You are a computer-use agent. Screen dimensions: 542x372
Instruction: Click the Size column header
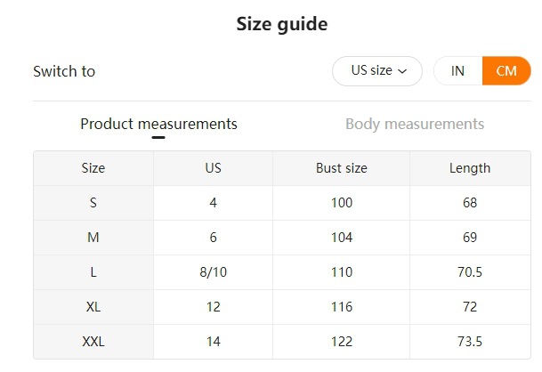(93, 167)
